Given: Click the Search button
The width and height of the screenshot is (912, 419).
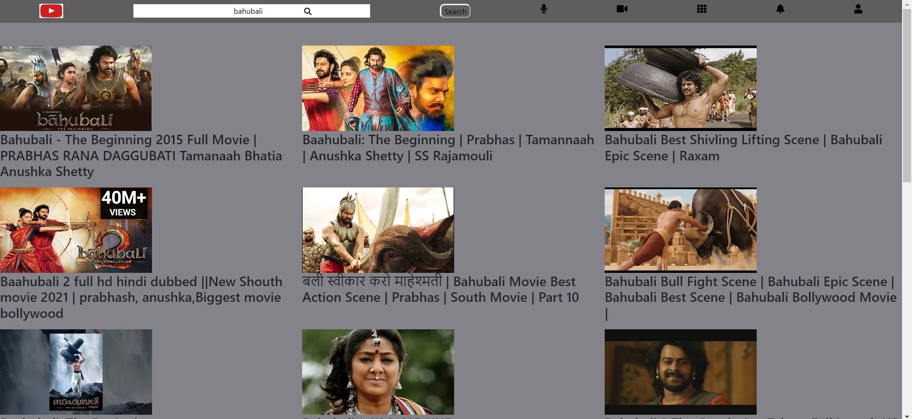Looking at the screenshot, I should [x=455, y=11].
